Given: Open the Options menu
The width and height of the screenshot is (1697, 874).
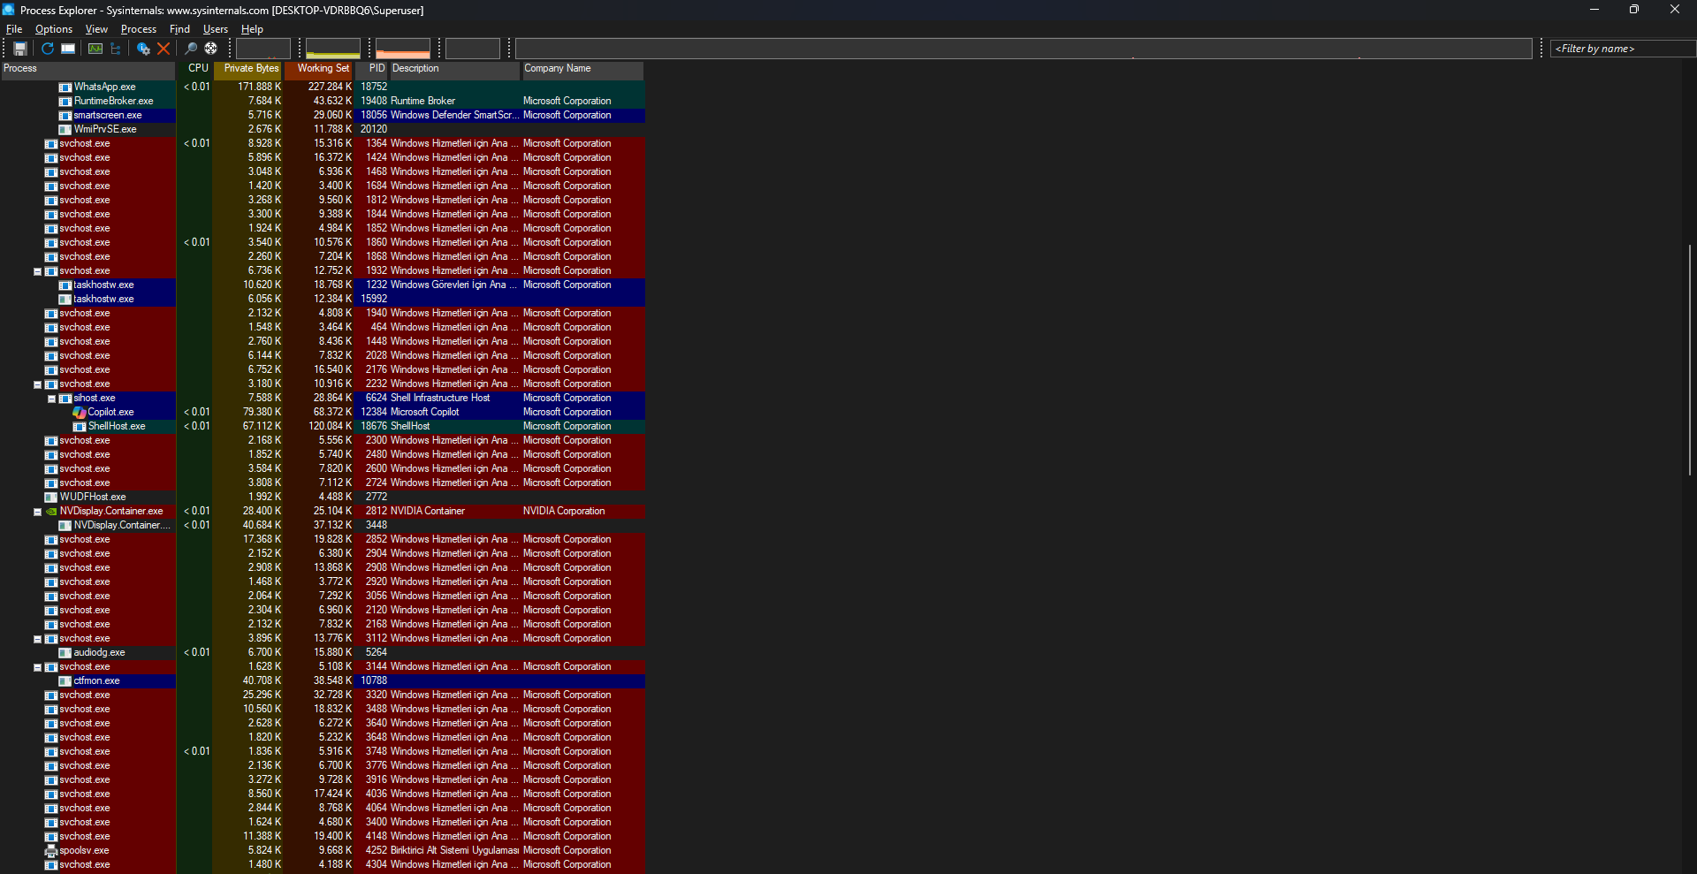Looking at the screenshot, I should point(54,29).
